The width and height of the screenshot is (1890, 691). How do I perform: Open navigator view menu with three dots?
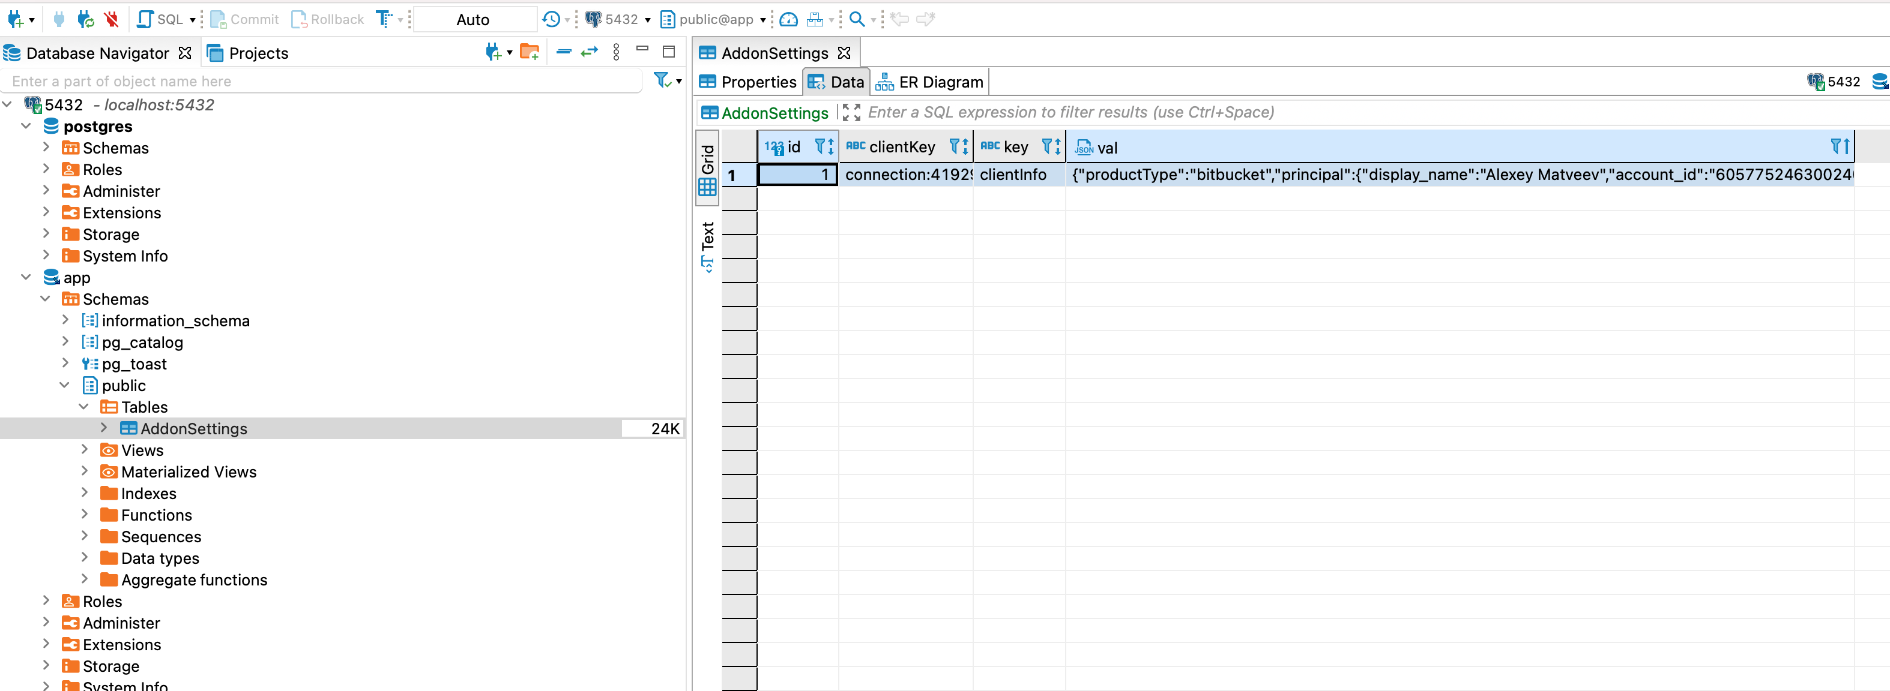617,52
